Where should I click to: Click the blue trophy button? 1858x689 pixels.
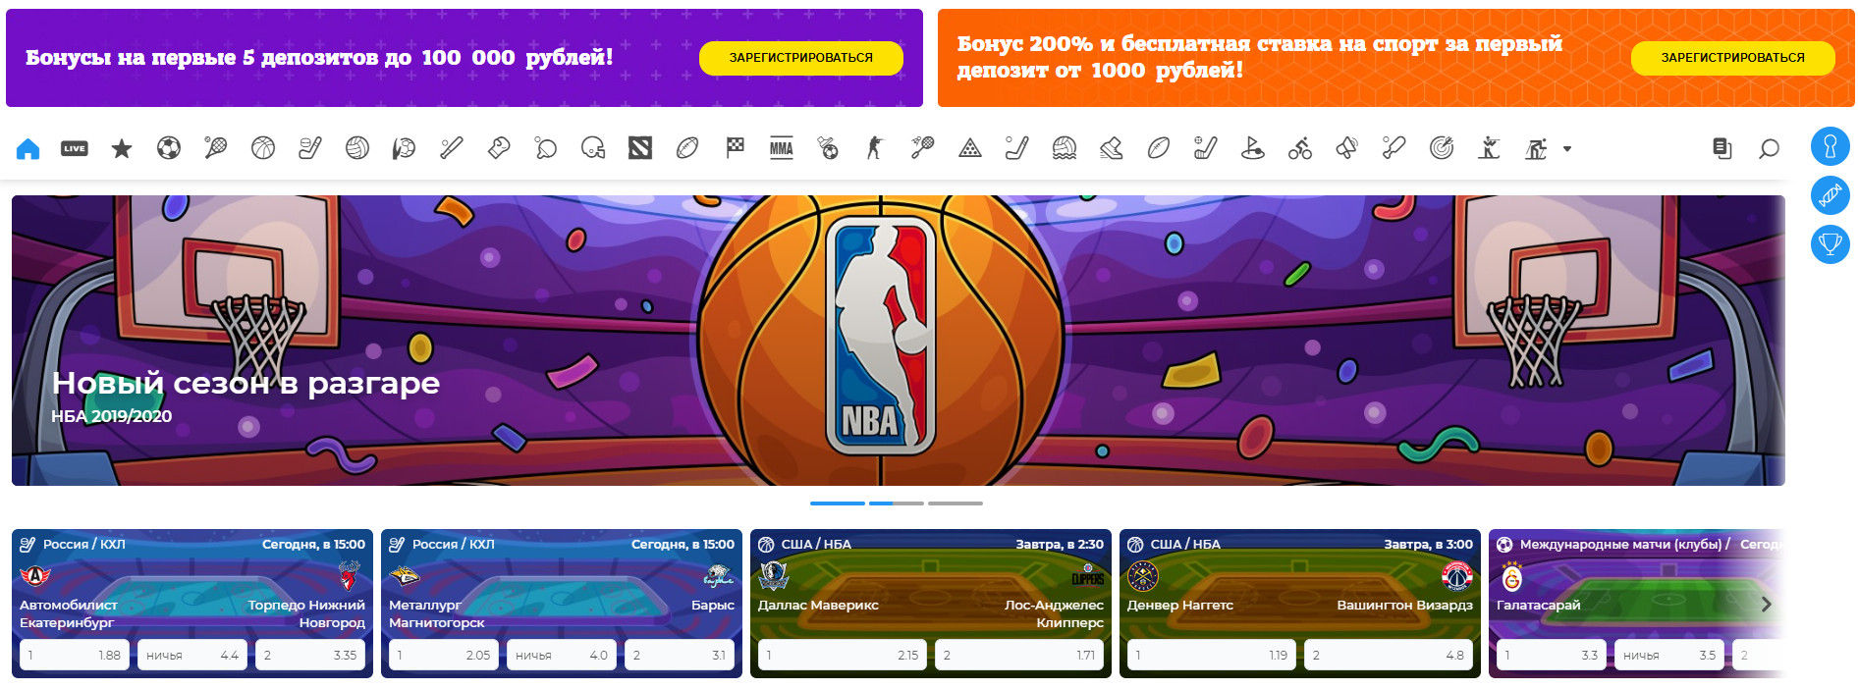(x=1831, y=244)
